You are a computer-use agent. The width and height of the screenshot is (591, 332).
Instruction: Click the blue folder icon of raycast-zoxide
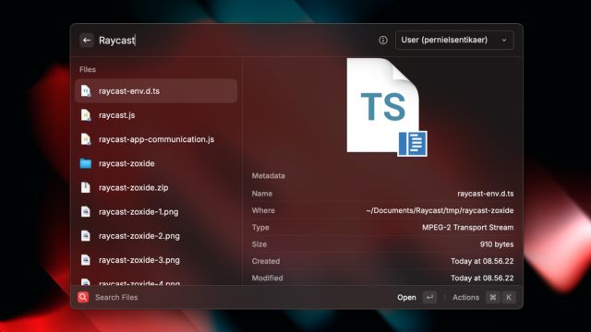pyautogui.click(x=86, y=163)
